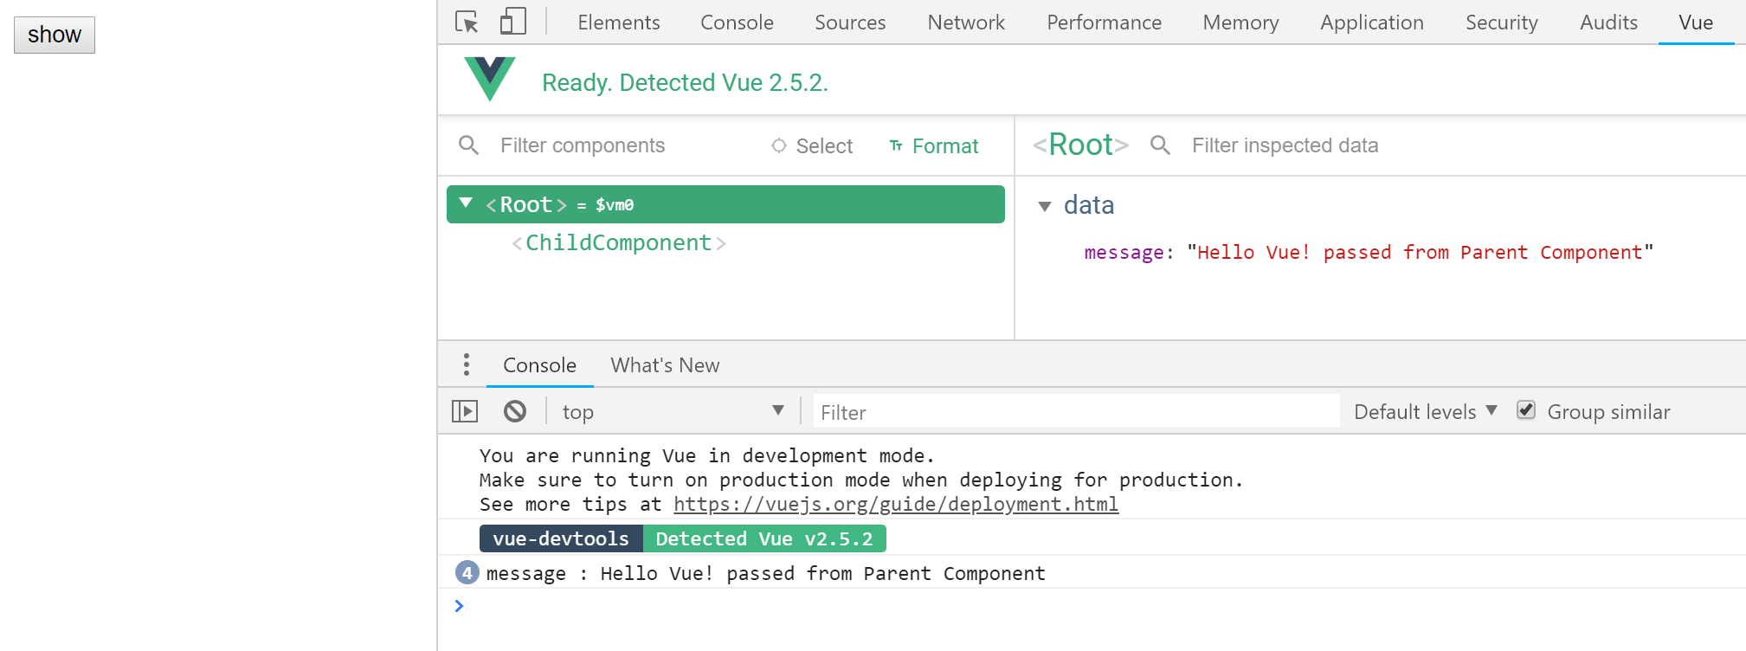This screenshot has height=651, width=1746.
Task: Select the drawer Console tab
Action: click(x=539, y=365)
